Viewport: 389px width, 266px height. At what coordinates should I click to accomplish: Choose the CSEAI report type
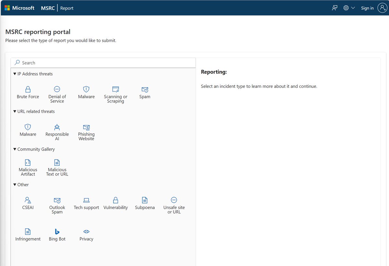coord(28,203)
